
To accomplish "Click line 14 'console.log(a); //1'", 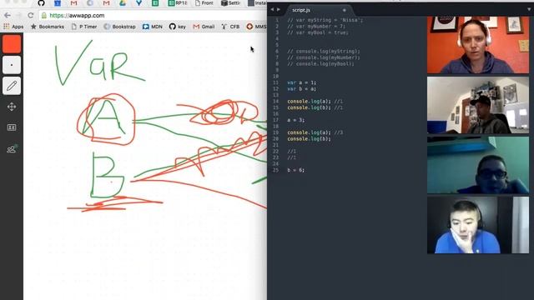I will coord(315,101).
